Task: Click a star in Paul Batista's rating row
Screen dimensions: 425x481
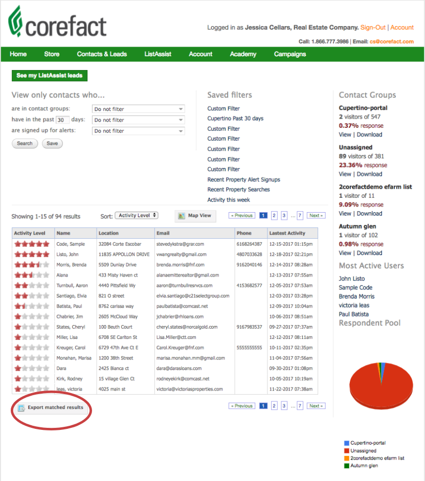Action: click(x=32, y=307)
